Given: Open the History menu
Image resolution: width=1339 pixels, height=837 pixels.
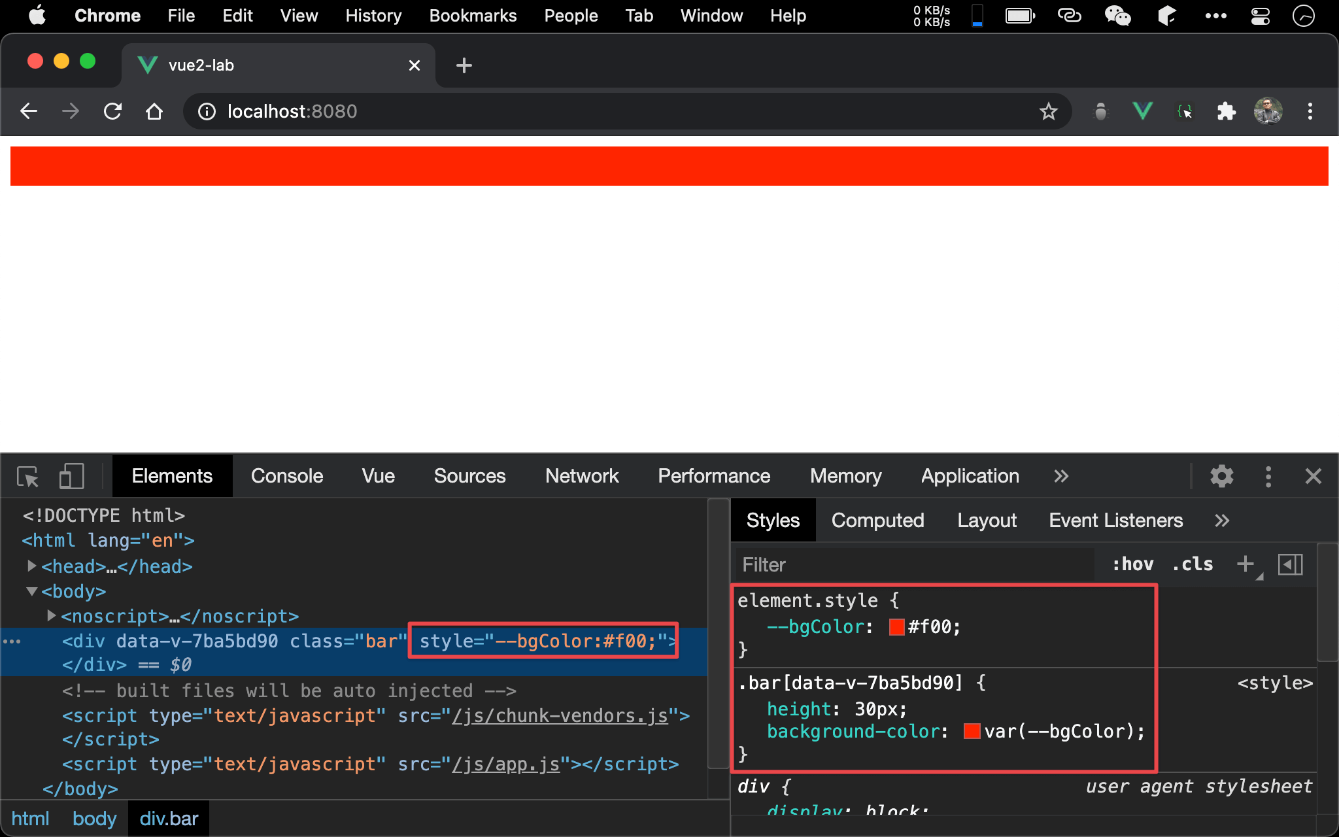Looking at the screenshot, I should [x=373, y=15].
